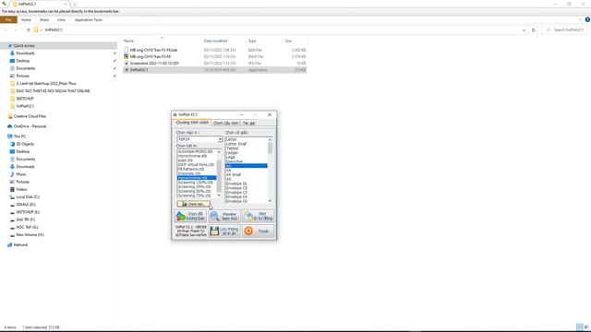
Task: Click the Chọn nét button
Action: click(x=195, y=204)
